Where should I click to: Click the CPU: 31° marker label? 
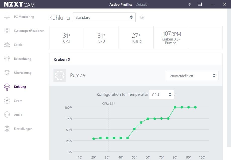(x=108, y=103)
